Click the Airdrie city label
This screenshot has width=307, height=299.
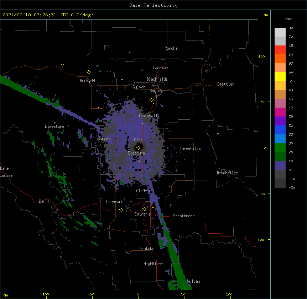[144, 191]
